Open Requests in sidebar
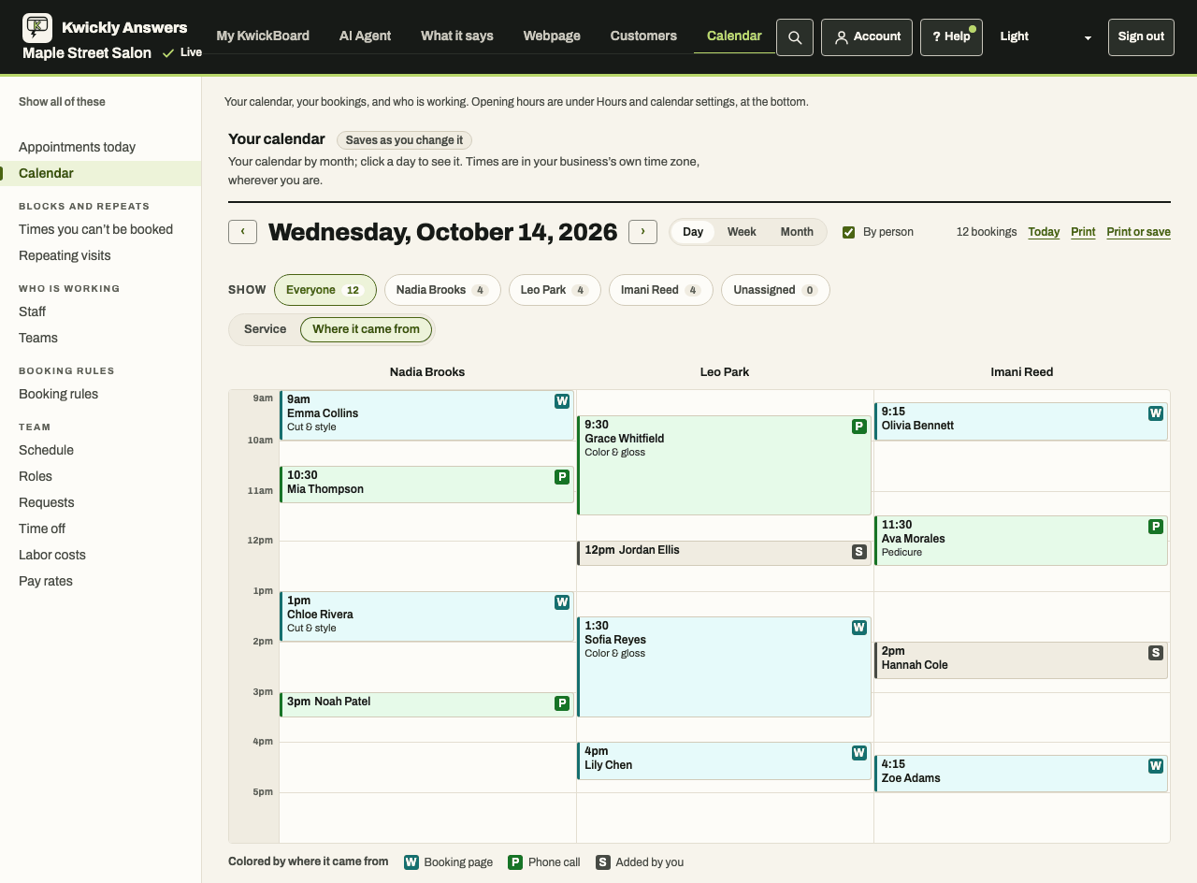 100,502
